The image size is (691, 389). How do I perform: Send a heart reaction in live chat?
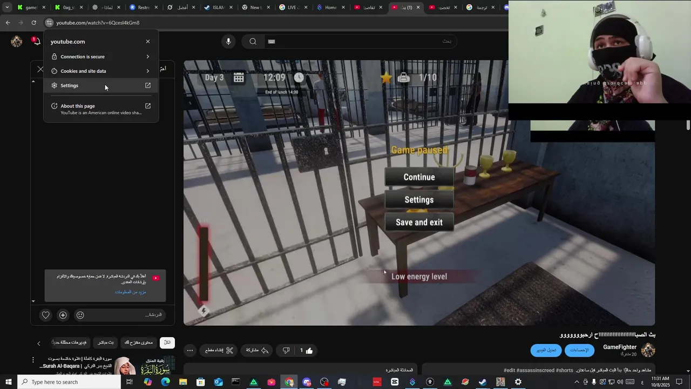click(x=46, y=315)
